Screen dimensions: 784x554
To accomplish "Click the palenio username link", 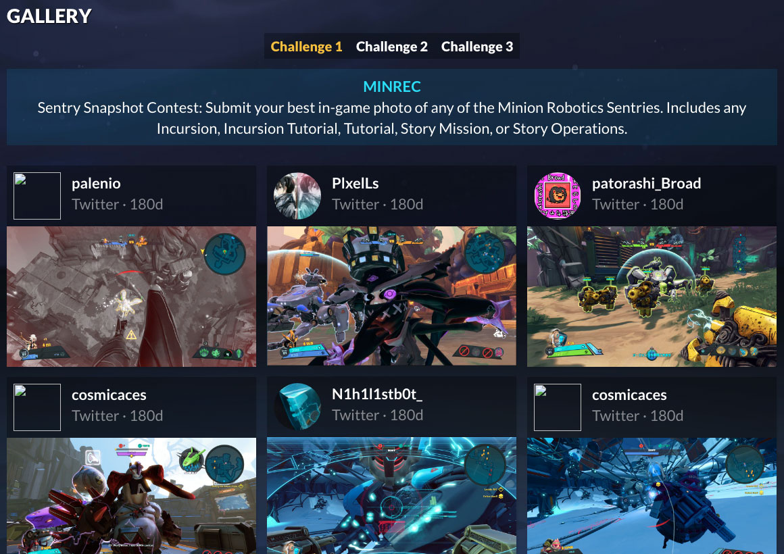I will (x=96, y=184).
